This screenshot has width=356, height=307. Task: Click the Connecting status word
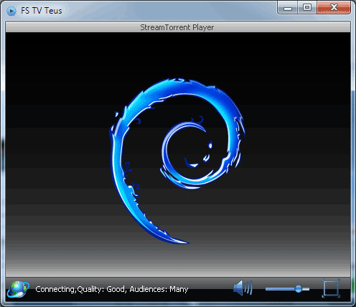[x=55, y=289]
